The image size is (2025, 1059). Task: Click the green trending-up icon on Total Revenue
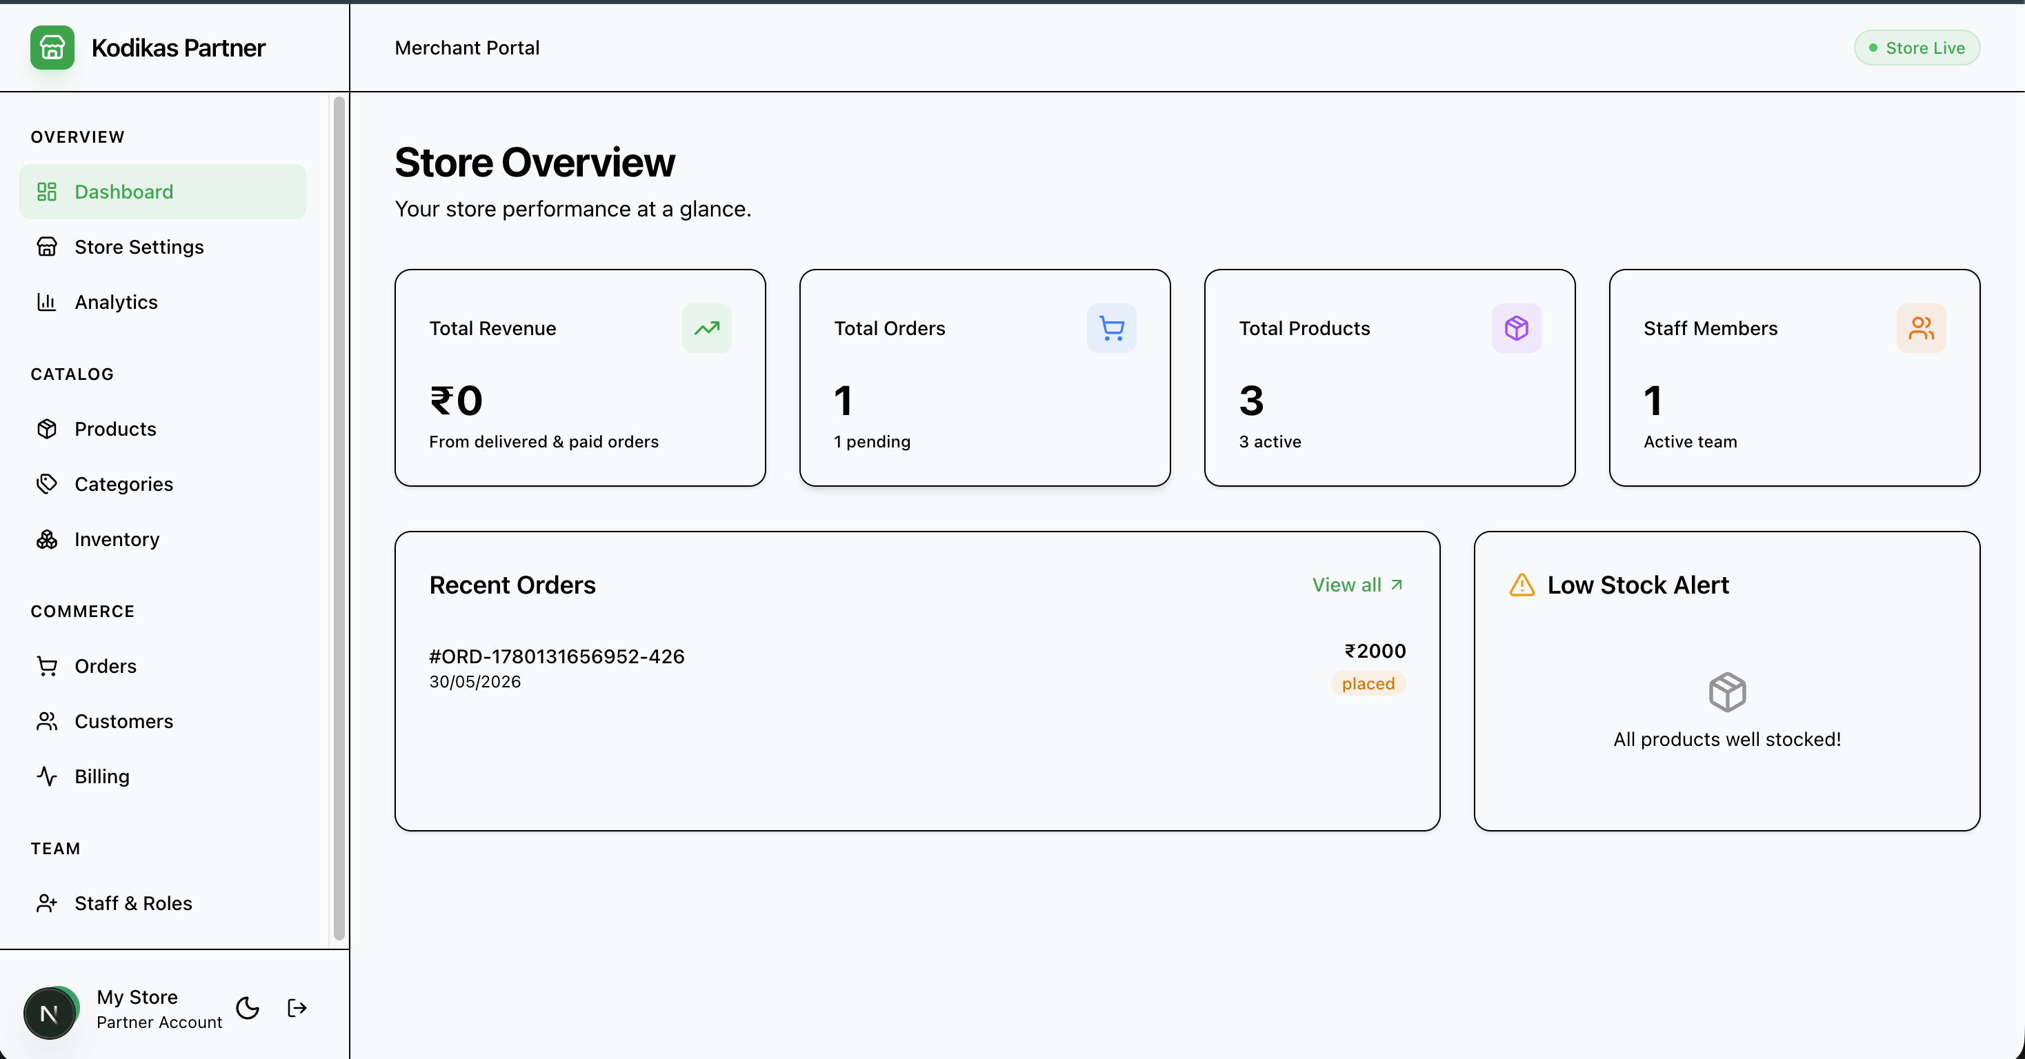click(x=707, y=328)
